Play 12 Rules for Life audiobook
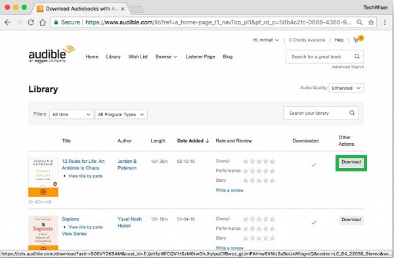This screenshot has height=258, width=394. tap(43, 192)
